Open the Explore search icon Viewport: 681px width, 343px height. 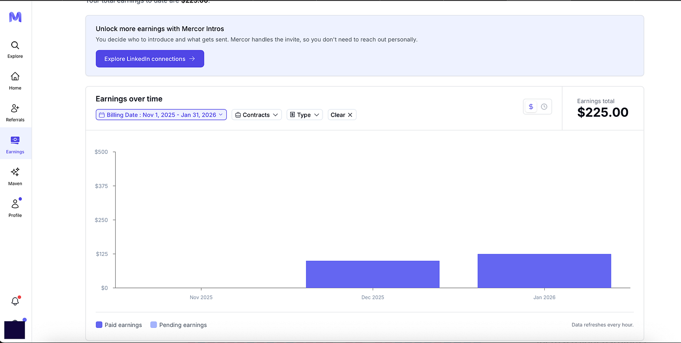pos(15,45)
